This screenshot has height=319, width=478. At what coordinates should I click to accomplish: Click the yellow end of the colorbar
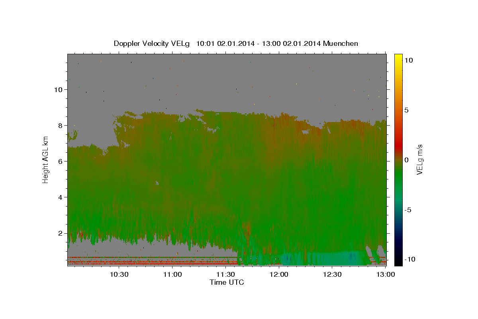pos(398,57)
